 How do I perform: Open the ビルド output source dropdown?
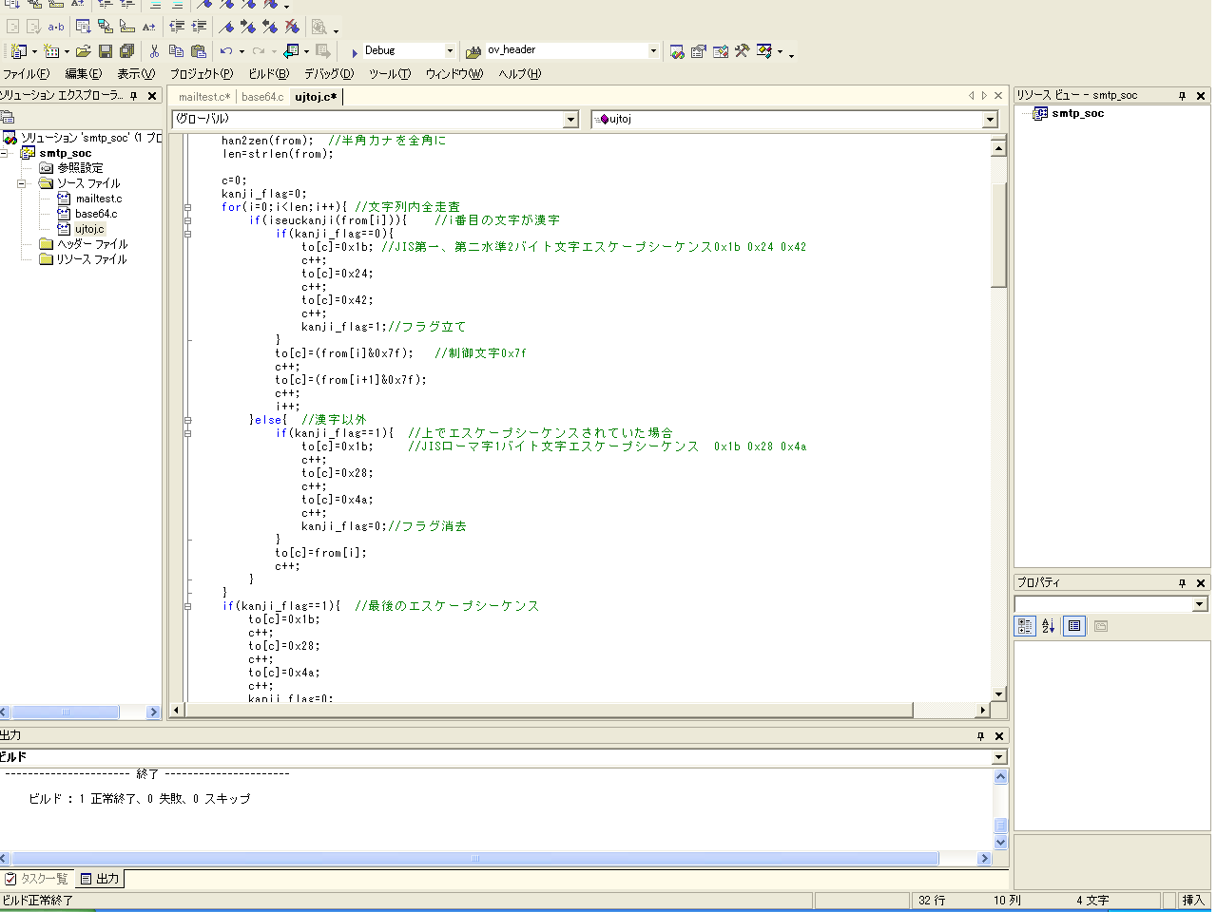coord(998,757)
